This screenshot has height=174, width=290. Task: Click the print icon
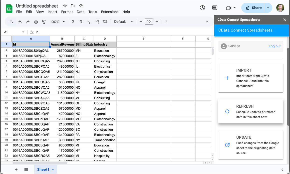tap(36, 22)
